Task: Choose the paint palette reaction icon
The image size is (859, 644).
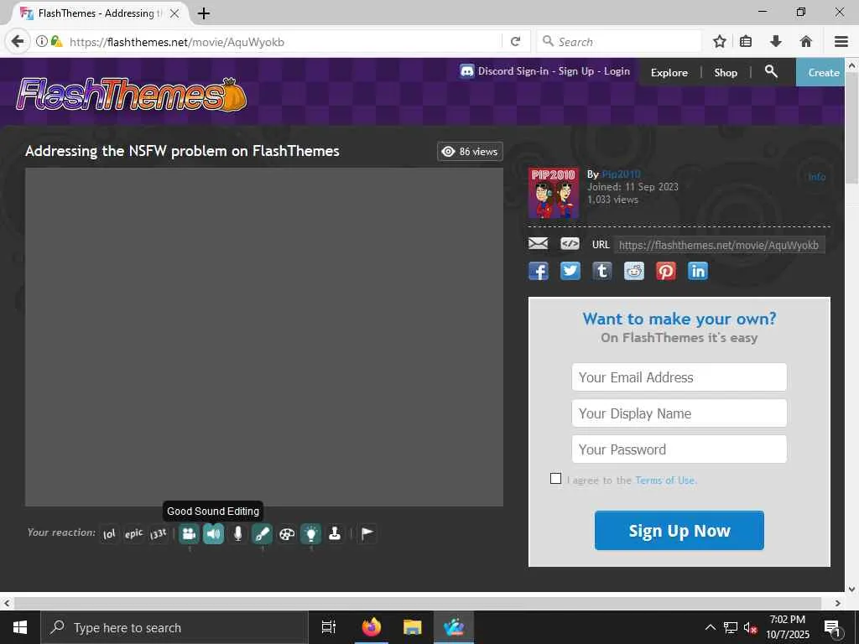Action: (287, 533)
